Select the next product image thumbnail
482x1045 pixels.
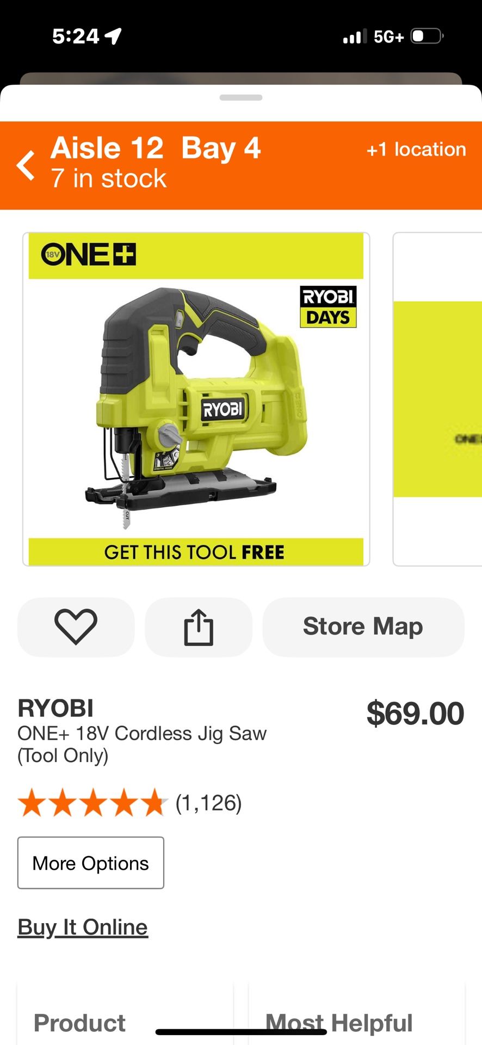437,399
